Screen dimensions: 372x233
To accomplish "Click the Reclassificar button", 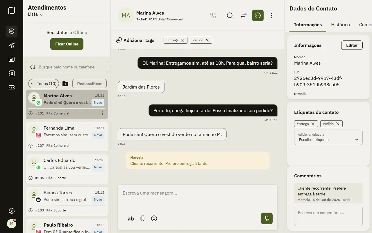I will point(90,84).
